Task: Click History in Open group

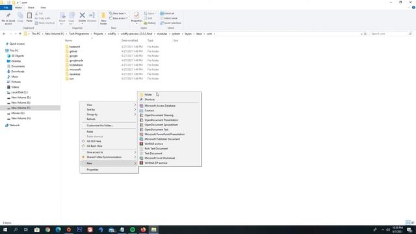Action: (x=150, y=23)
